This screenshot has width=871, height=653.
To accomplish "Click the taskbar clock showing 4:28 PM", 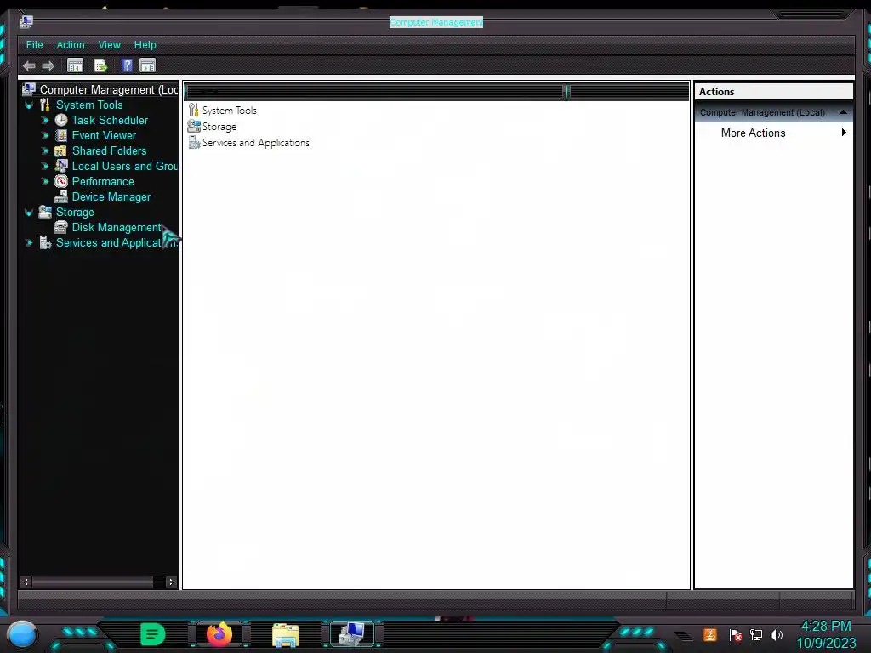I will click(826, 626).
